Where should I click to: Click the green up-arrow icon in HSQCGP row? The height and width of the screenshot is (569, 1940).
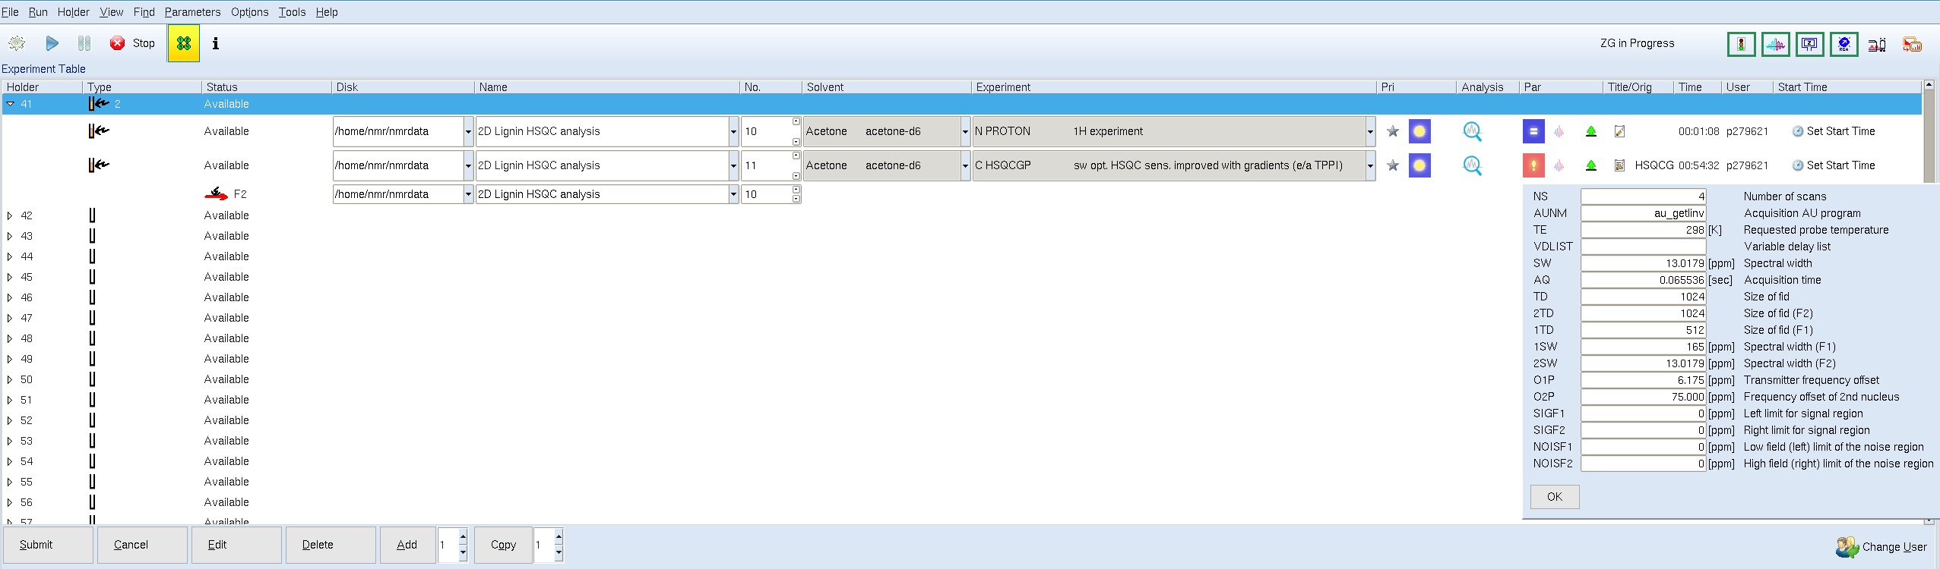click(x=1591, y=165)
